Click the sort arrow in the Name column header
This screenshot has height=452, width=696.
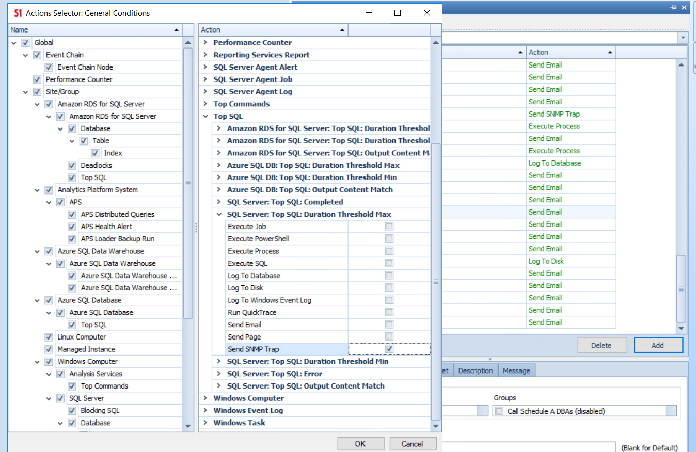(177, 30)
